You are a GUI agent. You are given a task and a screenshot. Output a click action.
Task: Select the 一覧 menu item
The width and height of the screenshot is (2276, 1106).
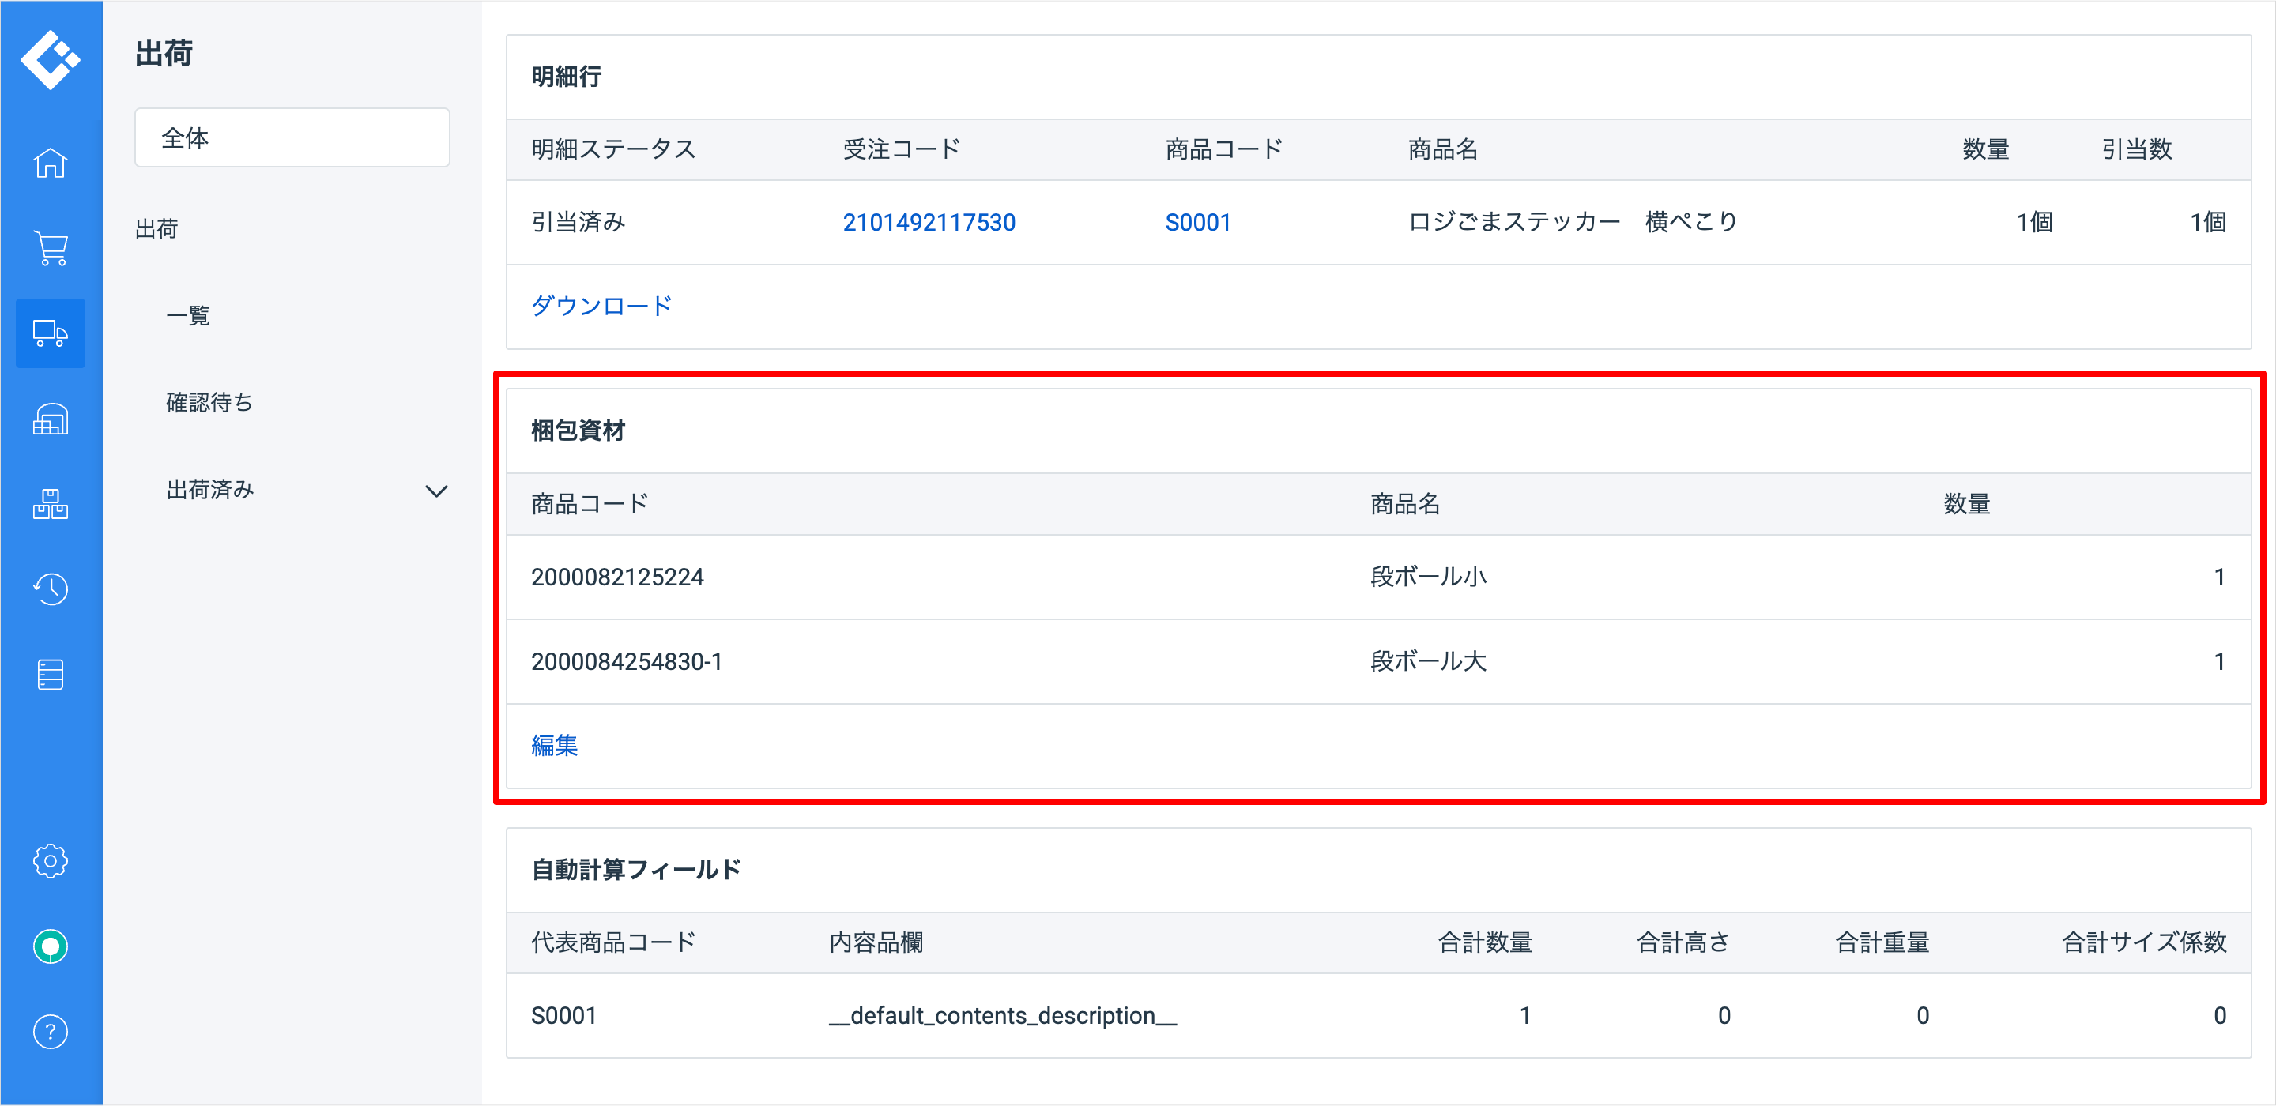pos(188,315)
